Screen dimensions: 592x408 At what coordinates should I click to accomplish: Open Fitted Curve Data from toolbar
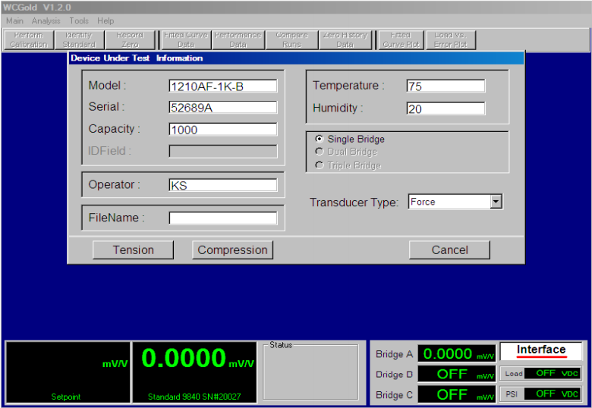pyautogui.click(x=186, y=40)
